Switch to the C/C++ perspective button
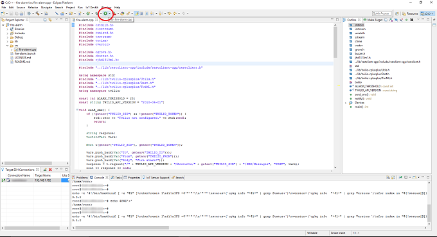This screenshot has height=237, width=437. coord(427,13)
